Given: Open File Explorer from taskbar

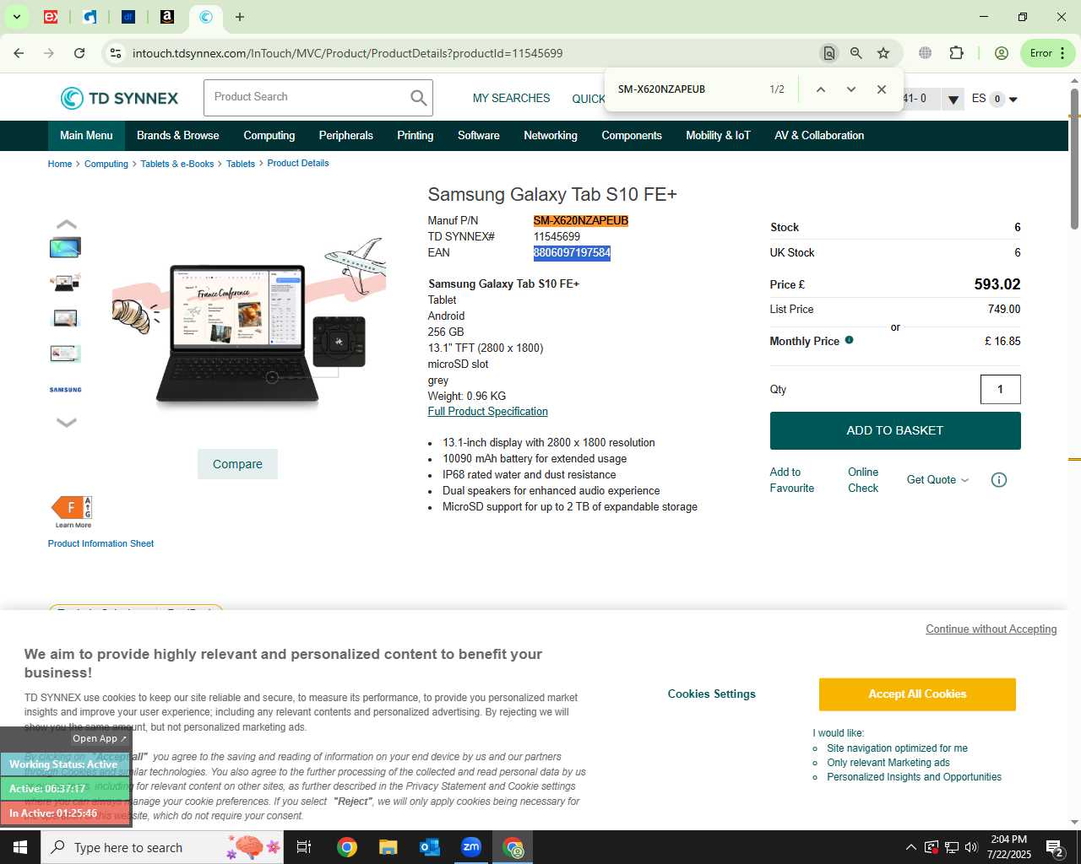Looking at the screenshot, I should [x=388, y=847].
